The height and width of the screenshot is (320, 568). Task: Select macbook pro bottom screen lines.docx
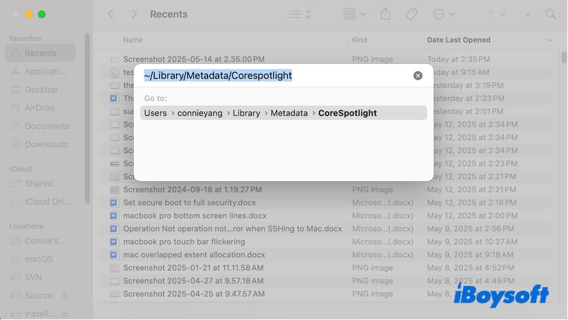pos(194,216)
